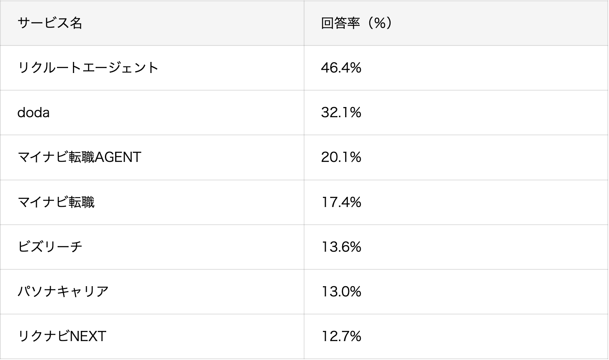Click the マイナビ転職 service name cell
This screenshot has width=609, height=360.
(56, 202)
